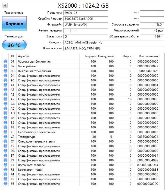This screenshot has height=190, width=165.
Task: Click raw value 003300000024
Action: (x=148, y=137)
